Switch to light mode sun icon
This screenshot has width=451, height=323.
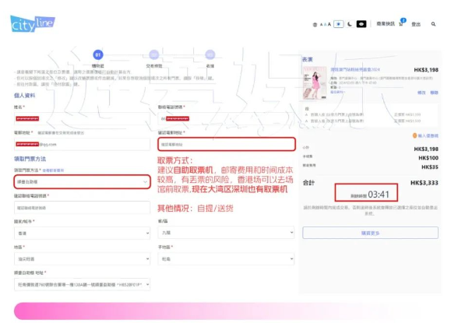click(339, 24)
